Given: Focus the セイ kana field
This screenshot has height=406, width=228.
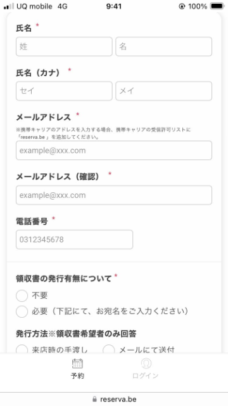Looking at the screenshot, I should coord(64,91).
